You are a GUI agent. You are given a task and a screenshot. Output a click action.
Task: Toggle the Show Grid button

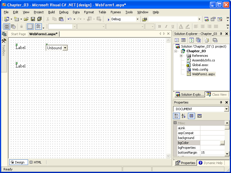30,27
